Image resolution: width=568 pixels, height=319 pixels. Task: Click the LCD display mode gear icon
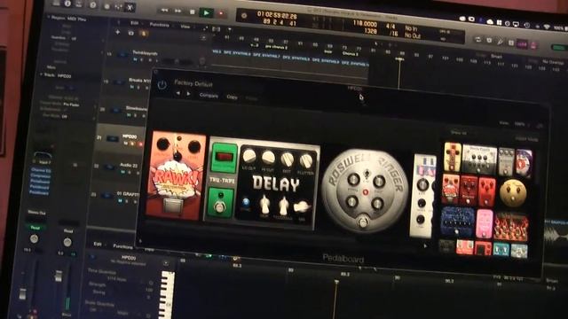click(244, 15)
